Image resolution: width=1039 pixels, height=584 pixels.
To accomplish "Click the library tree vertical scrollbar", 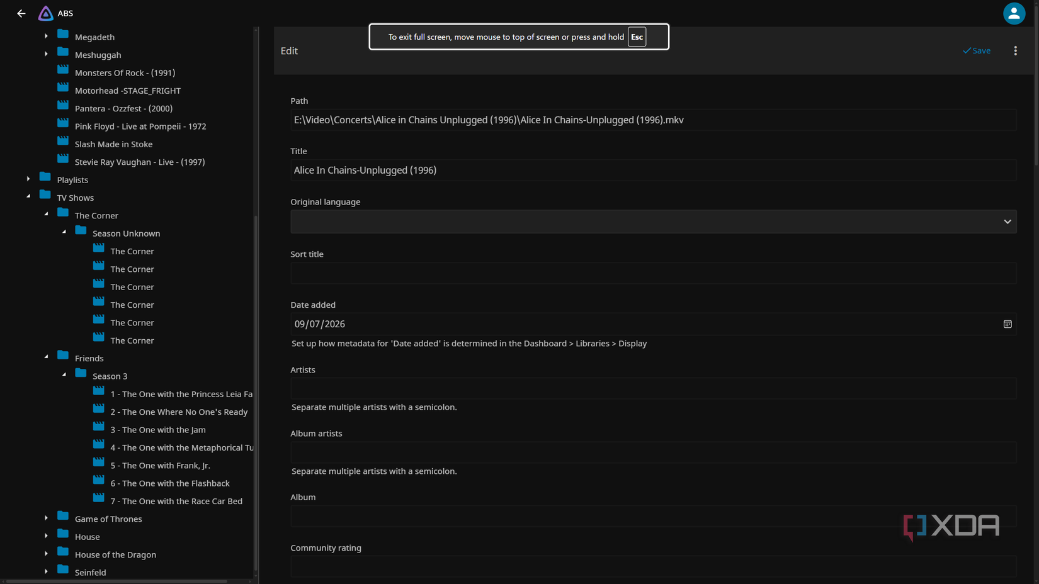I will point(256,393).
